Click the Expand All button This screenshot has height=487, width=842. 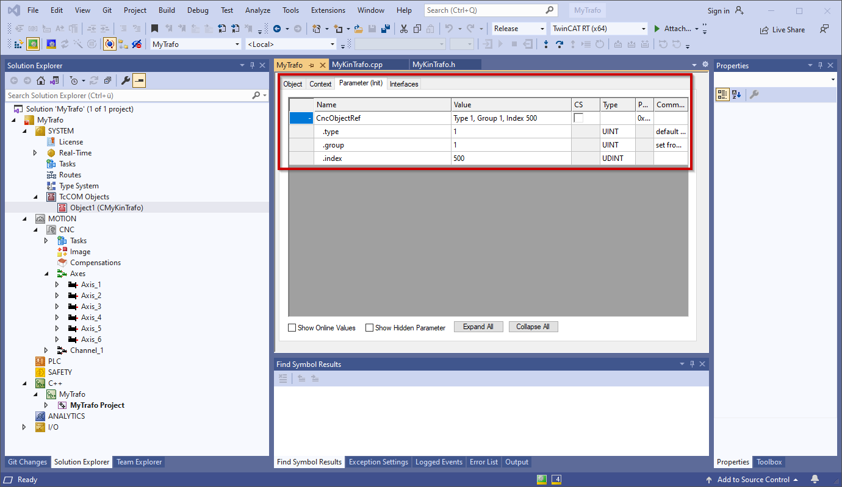coord(478,327)
